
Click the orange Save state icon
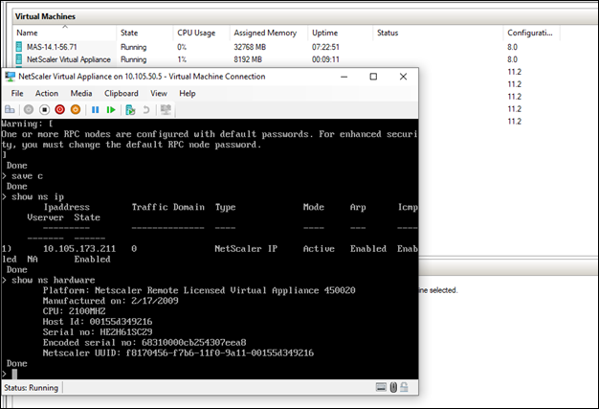point(76,110)
